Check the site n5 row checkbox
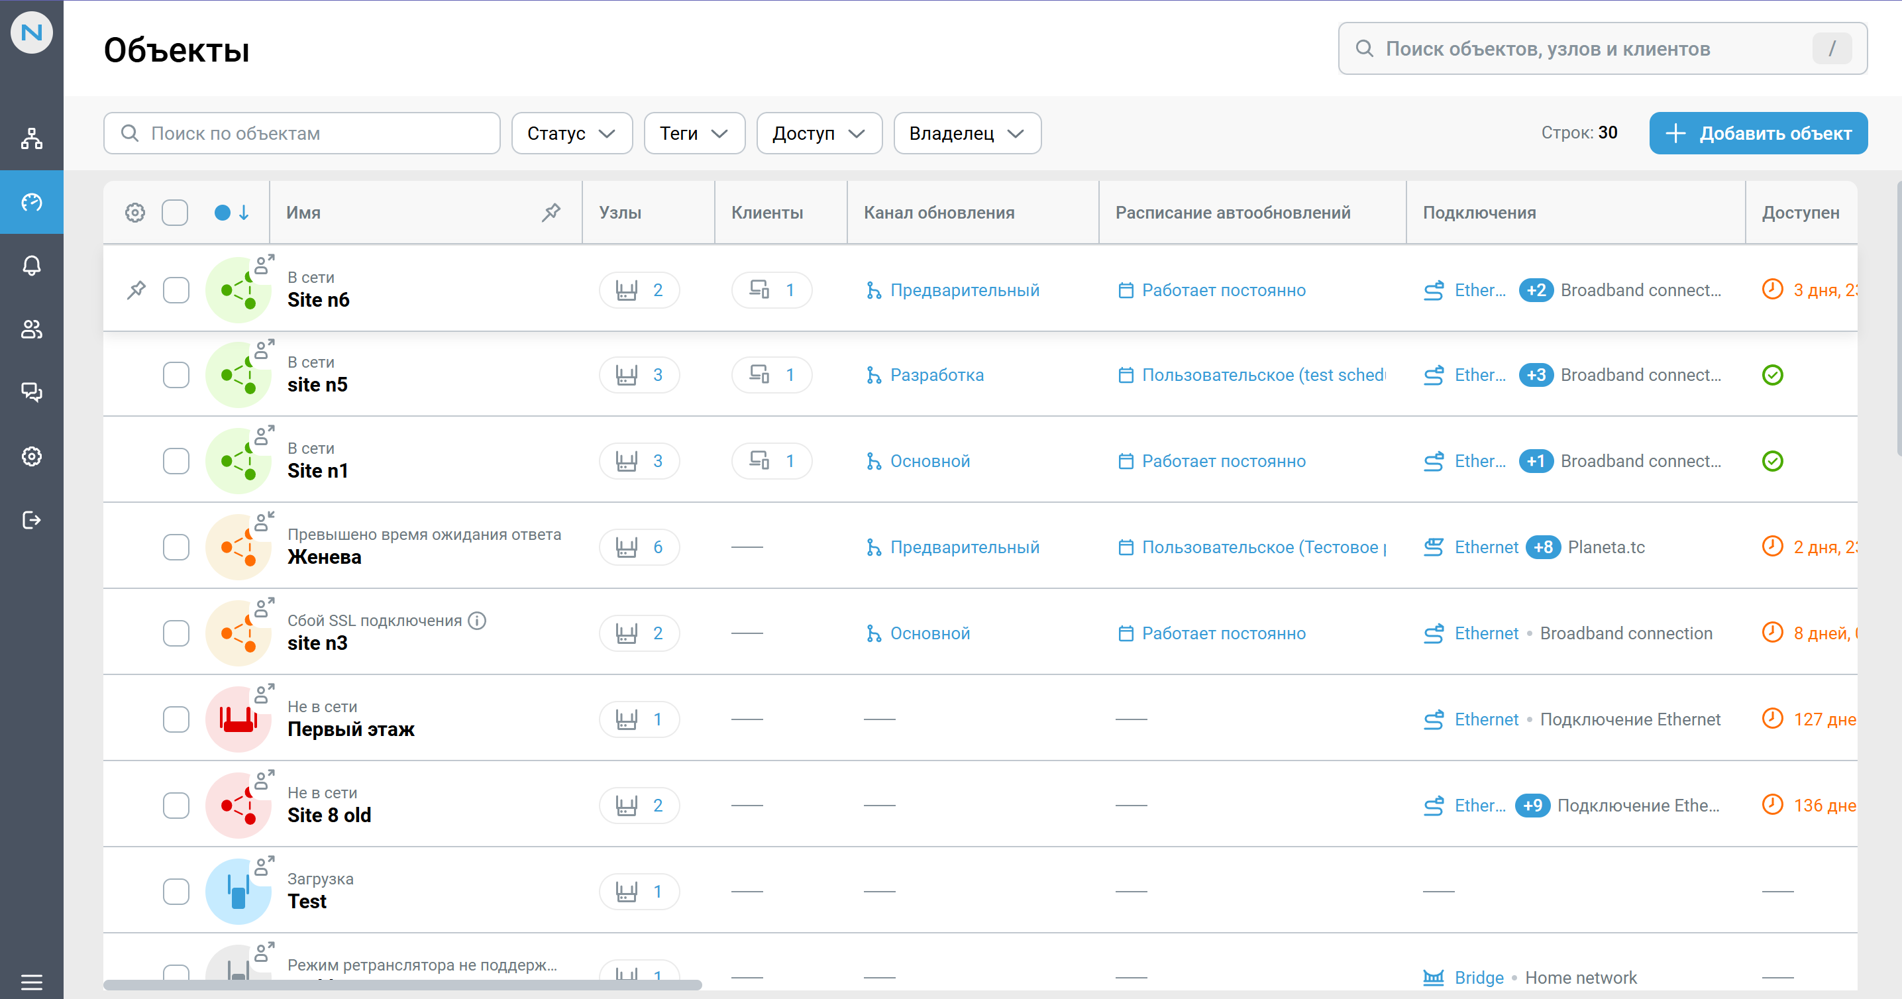The width and height of the screenshot is (1902, 999). (176, 375)
